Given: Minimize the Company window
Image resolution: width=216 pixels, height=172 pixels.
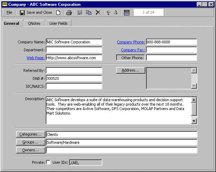Looking at the screenshot, I should [199, 4].
